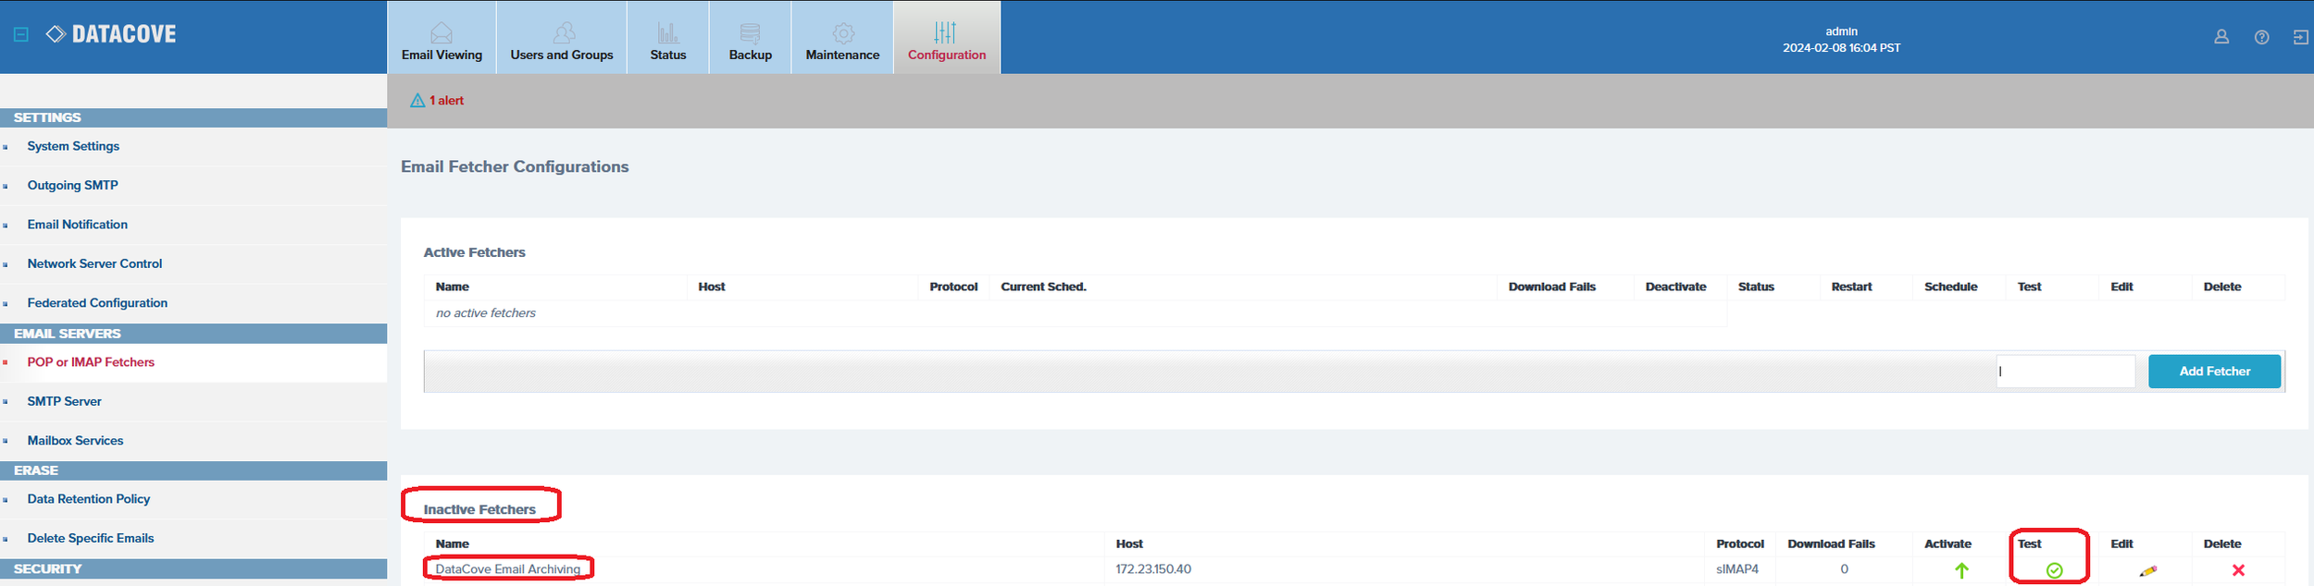Open the Email Viewing tab
The image size is (2314, 586).
coord(442,37)
